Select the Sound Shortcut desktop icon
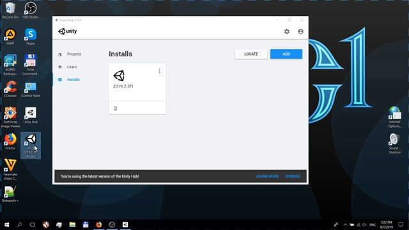Screen dimensions: 409x230 pos(395,144)
